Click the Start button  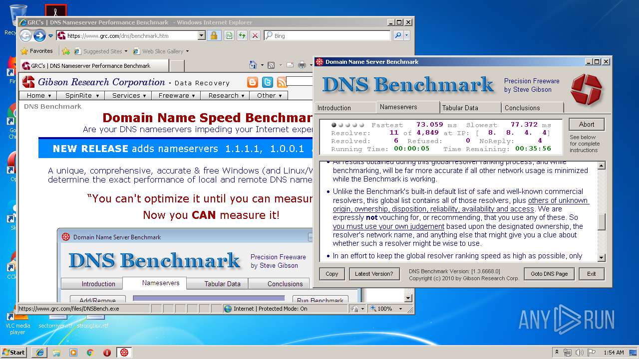pyautogui.click(x=14, y=352)
